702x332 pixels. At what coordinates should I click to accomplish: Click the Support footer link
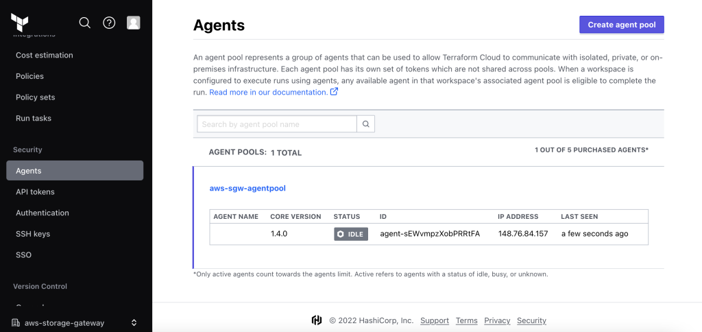click(x=435, y=321)
